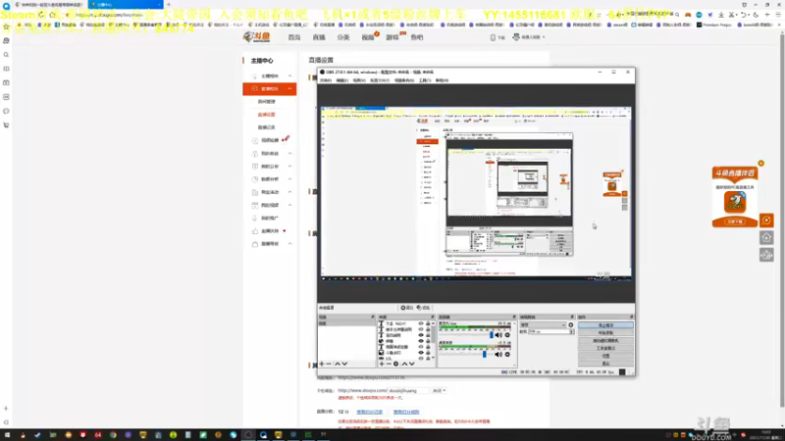Expand the 直播学院 sidebar section
The width and height of the screenshot is (785, 441).
pos(270,244)
